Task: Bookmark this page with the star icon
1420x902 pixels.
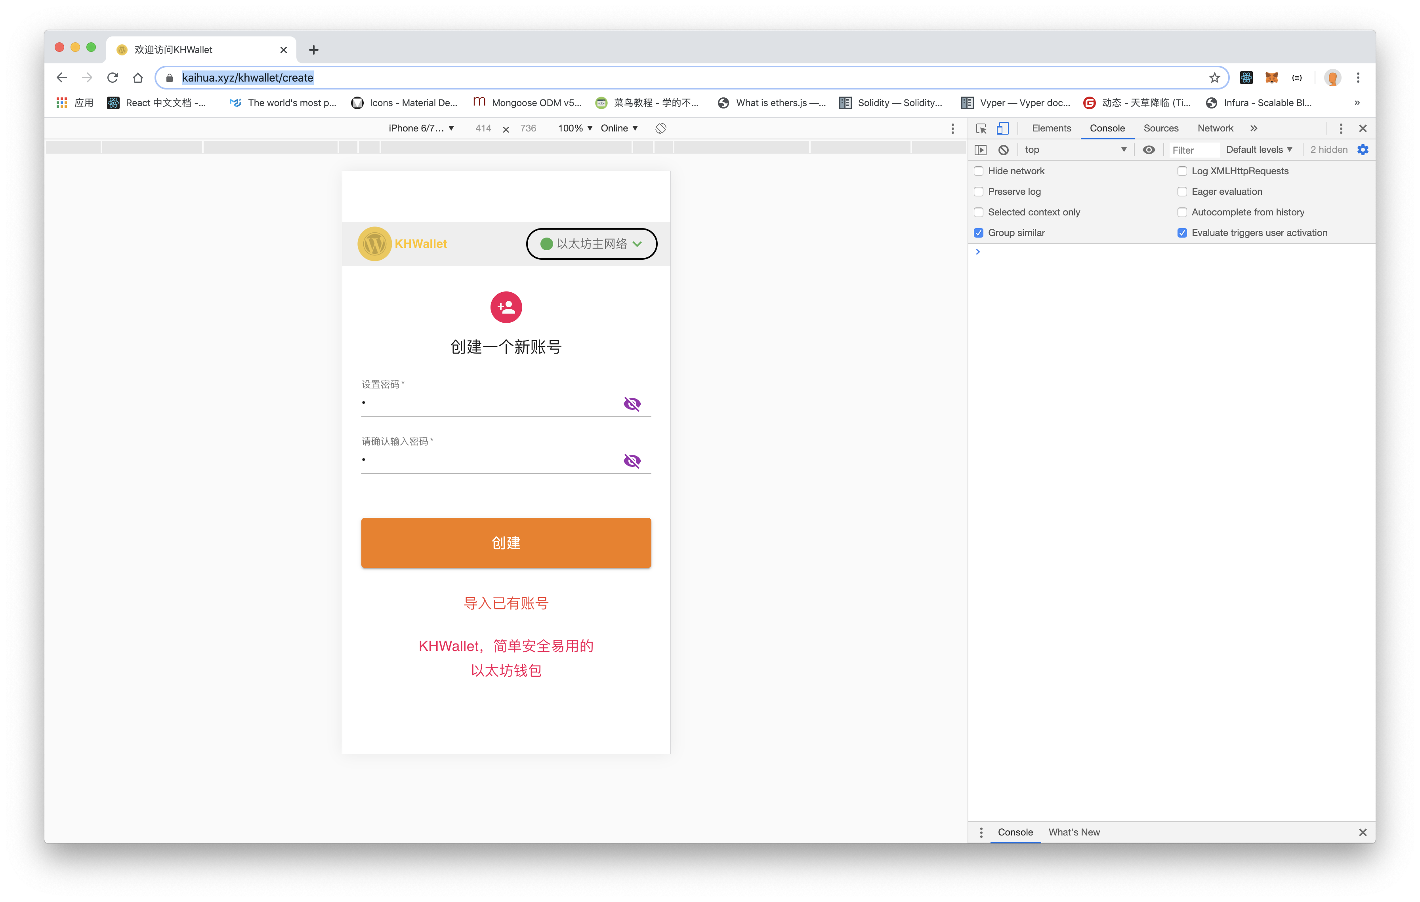Action: tap(1214, 78)
